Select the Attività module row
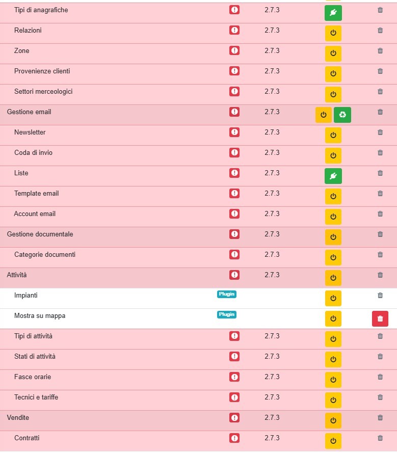This screenshot has height=453, width=397. (17, 275)
